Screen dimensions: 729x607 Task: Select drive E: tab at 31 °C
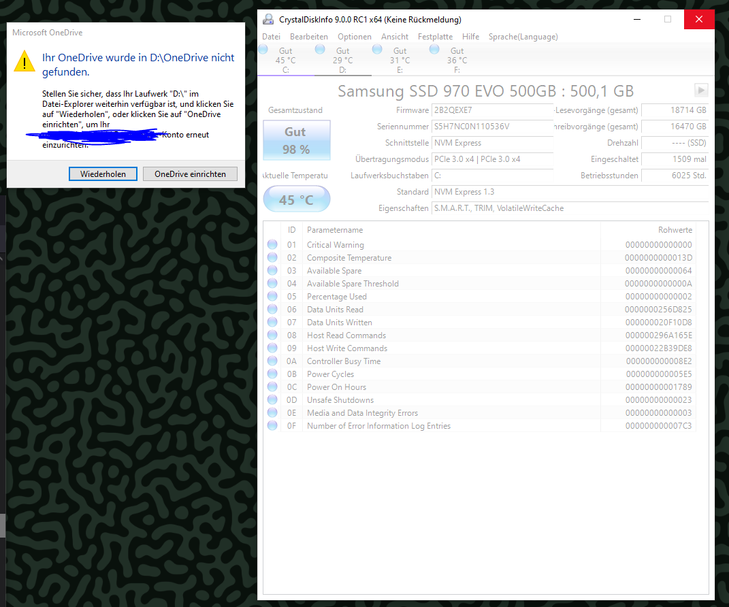(x=400, y=60)
